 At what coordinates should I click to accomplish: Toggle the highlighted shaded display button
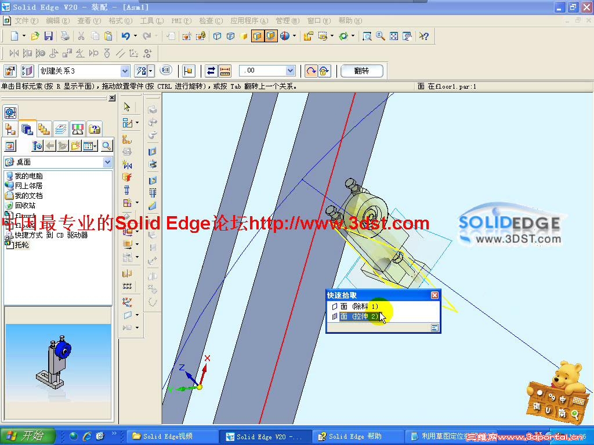click(271, 36)
